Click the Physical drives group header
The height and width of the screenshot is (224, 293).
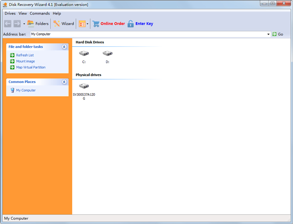tap(88, 75)
